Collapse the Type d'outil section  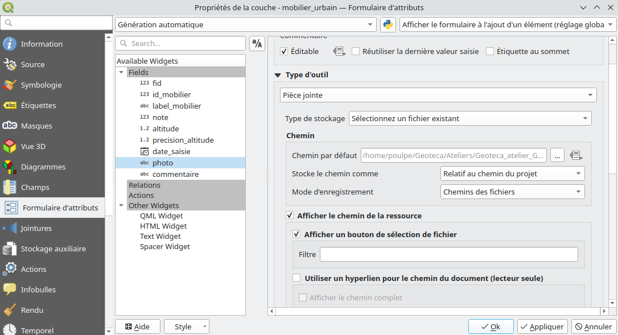tap(278, 75)
